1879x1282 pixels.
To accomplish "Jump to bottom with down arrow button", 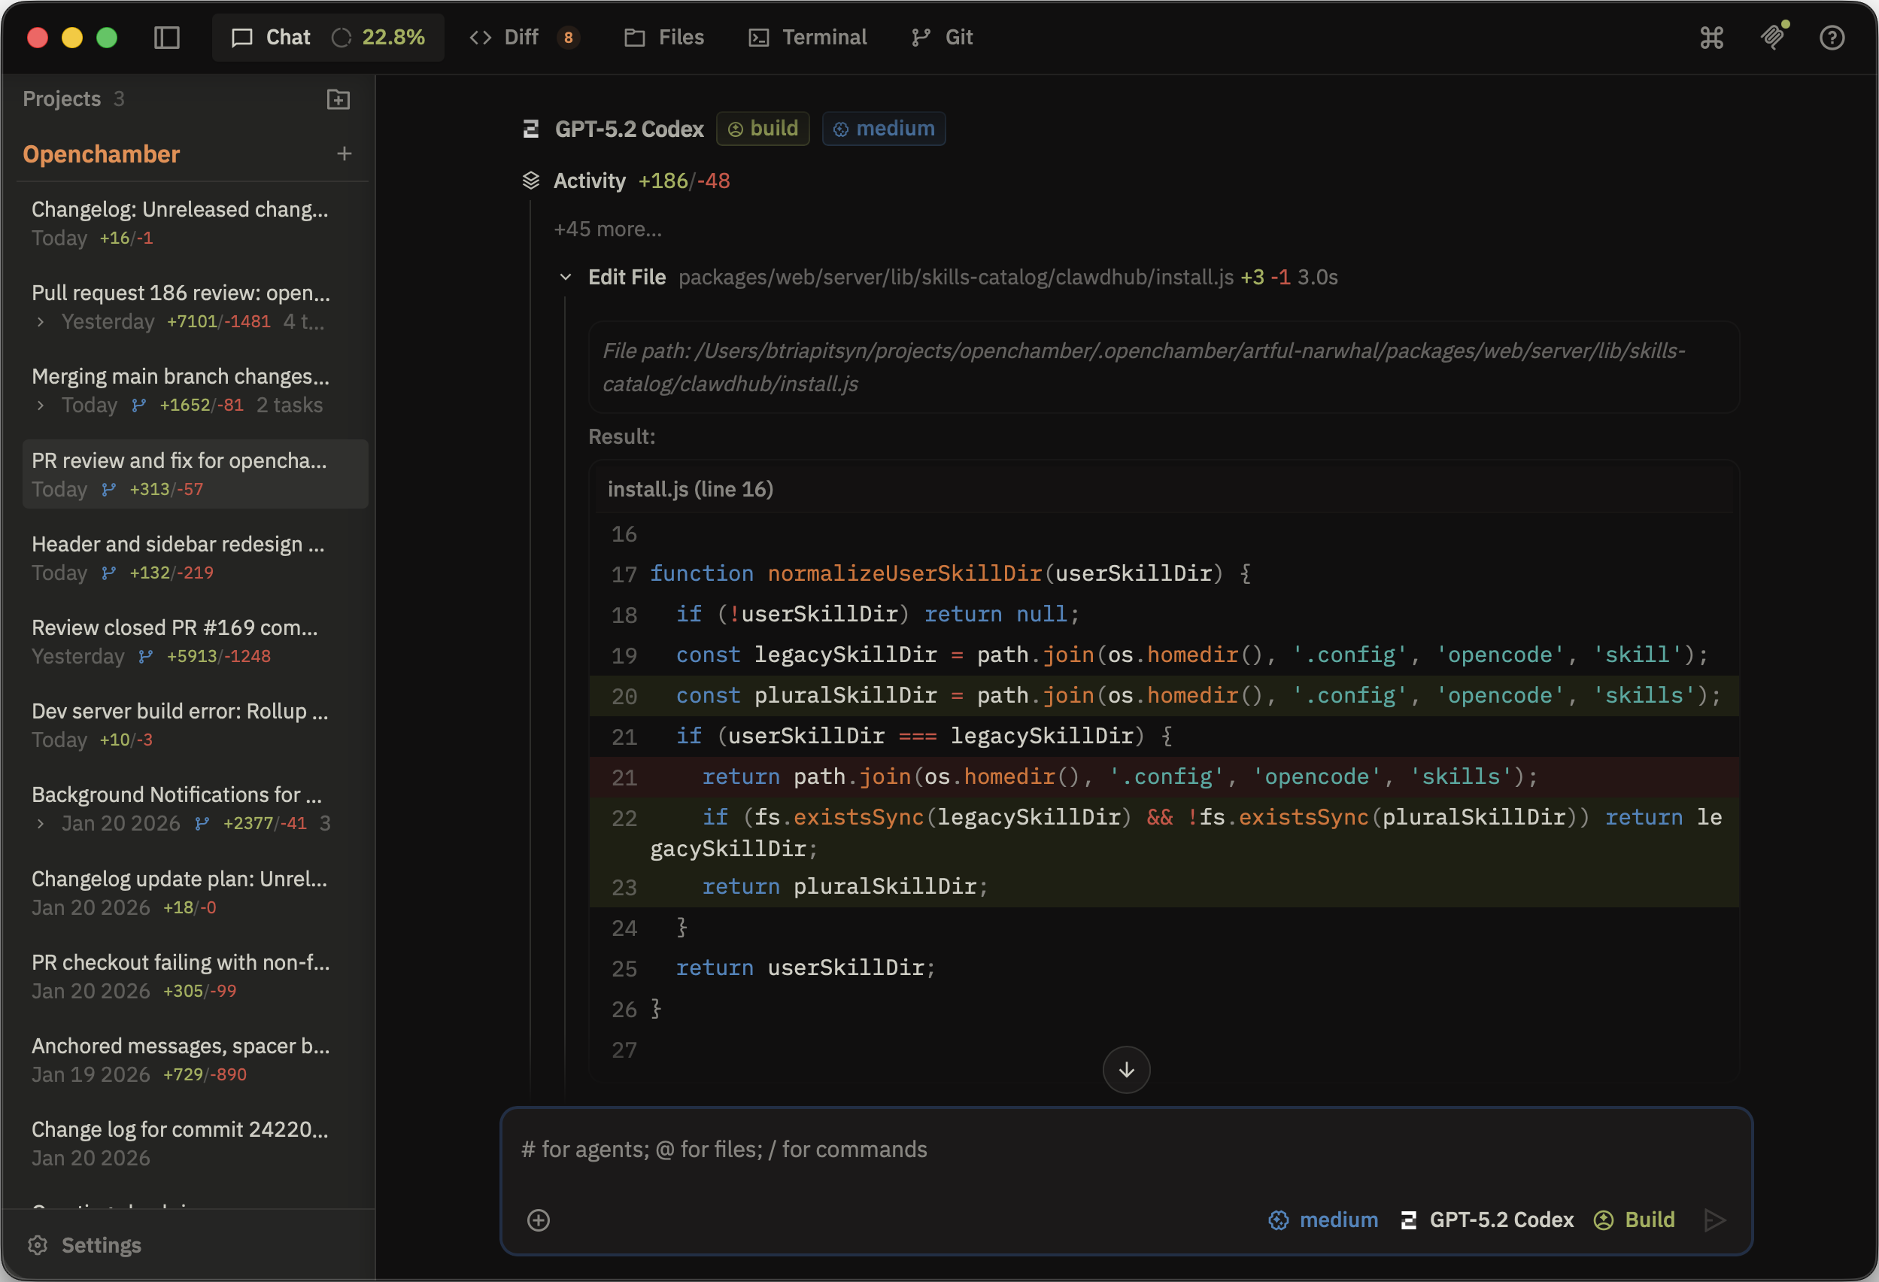I will tap(1126, 1070).
